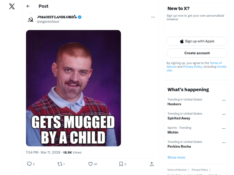Click the X logo in the corner
The width and height of the screenshot is (234, 175).
(x=11, y=6)
